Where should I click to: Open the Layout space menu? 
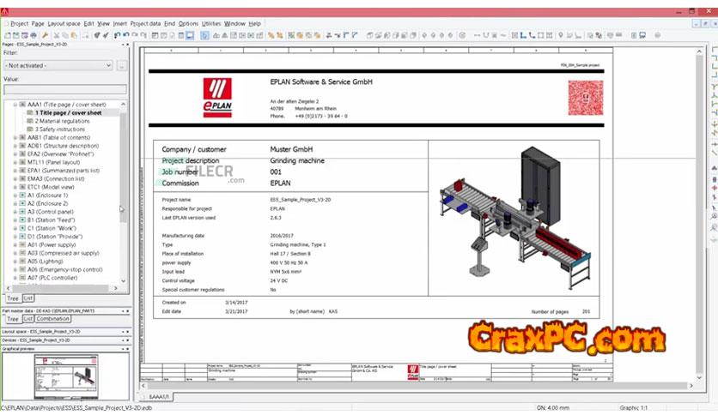pyautogui.click(x=64, y=24)
